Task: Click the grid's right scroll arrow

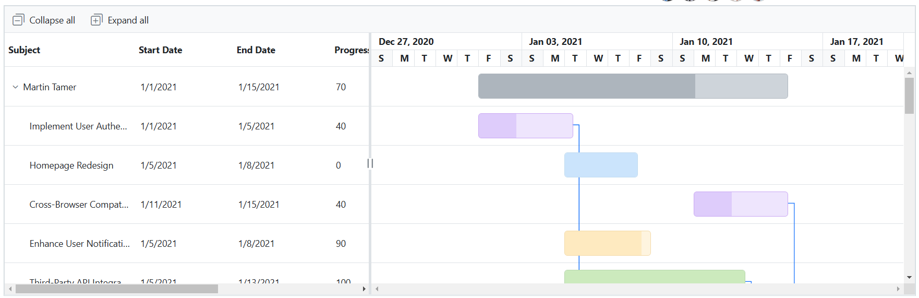Action: (x=364, y=289)
